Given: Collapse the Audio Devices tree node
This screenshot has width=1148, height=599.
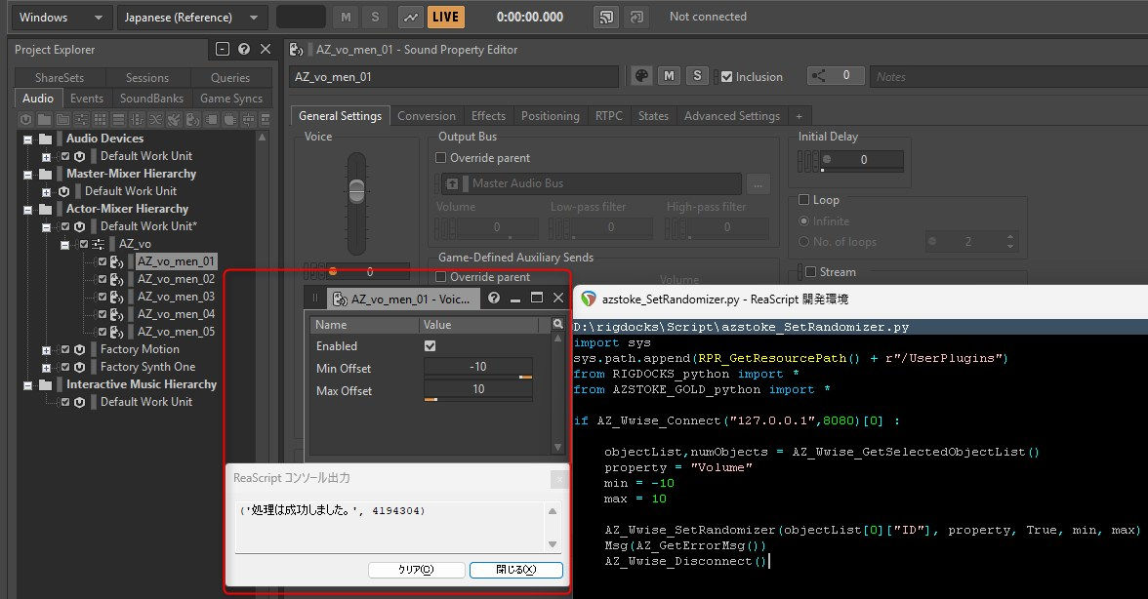Looking at the screenshot, I should (27, 139).
